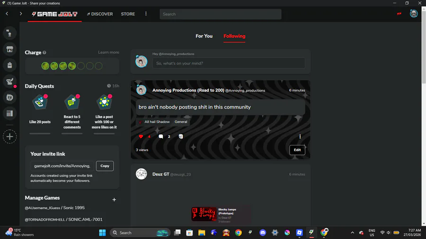Open the chat icon in the sidebar

pos(9,33)
